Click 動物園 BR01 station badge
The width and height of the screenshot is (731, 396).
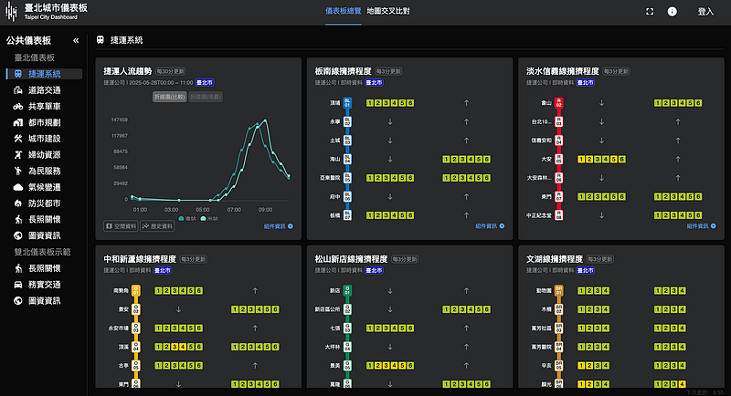tap(559, 290)
